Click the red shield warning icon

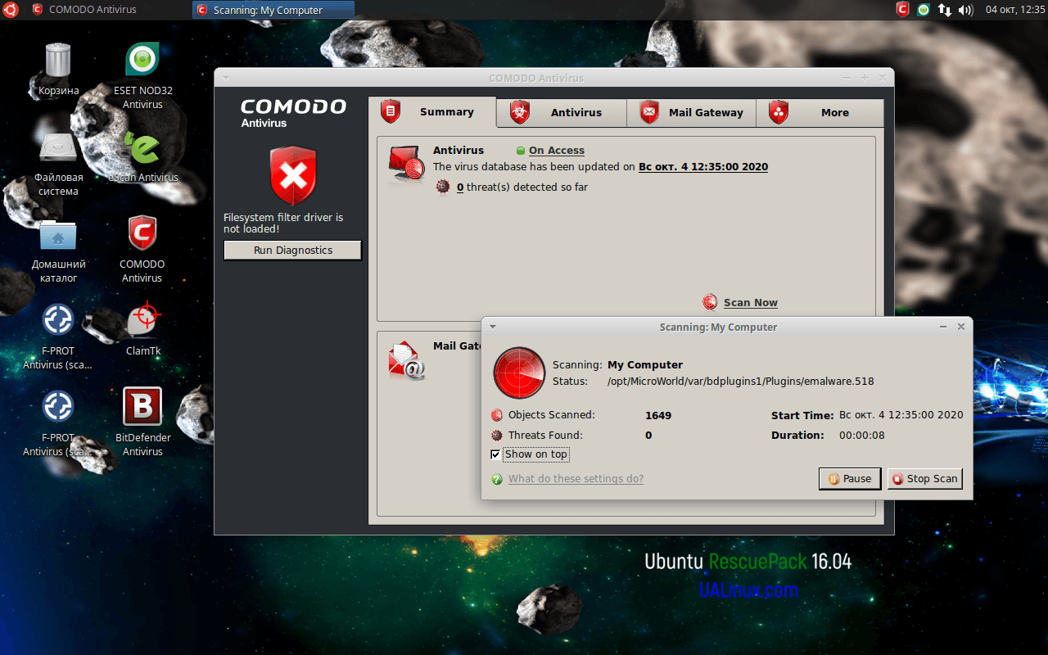coord(293,175)
